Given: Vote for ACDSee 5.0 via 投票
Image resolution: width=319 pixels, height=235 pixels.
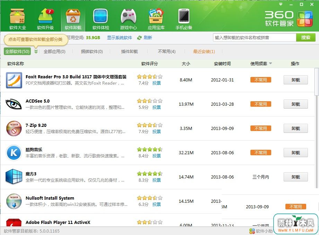Looking at the screenshot, I should [x=157, y=107].
